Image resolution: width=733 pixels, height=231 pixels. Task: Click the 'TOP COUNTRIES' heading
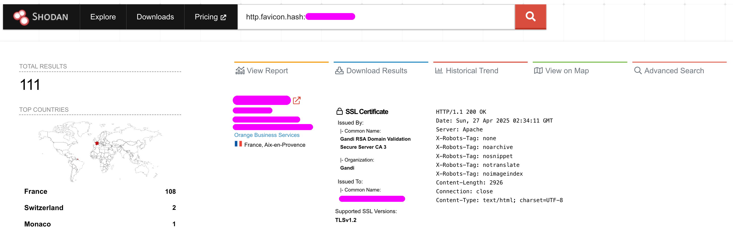pyautogui.click(x=44, y=109)
